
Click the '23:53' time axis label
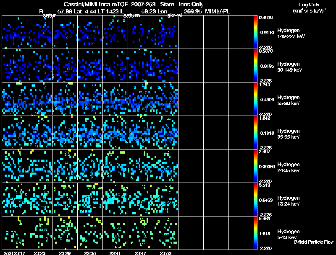(165, 253)
